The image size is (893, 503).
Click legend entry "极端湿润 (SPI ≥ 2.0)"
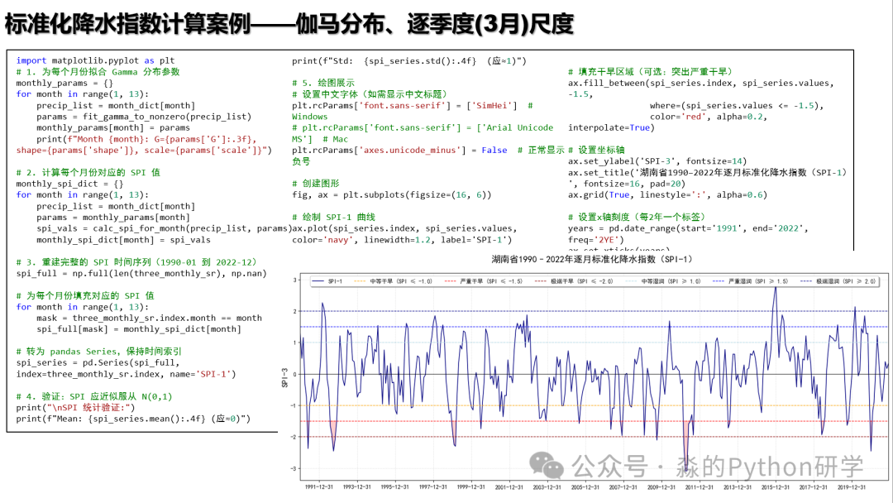(838, 281)
